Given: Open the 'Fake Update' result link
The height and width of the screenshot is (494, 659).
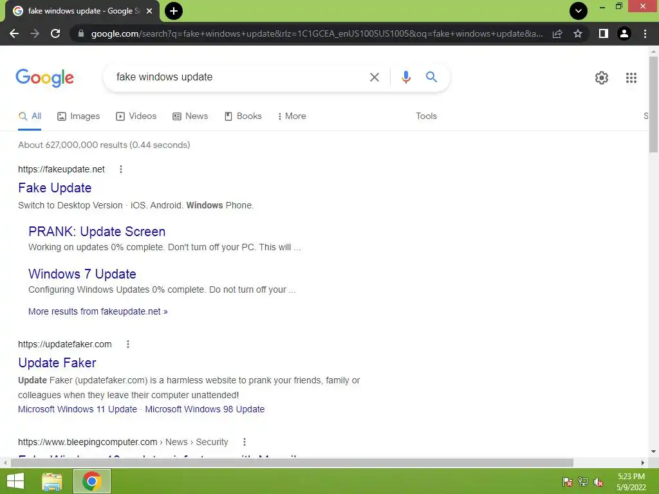Looking at the screenshot, I should [55, 188].
